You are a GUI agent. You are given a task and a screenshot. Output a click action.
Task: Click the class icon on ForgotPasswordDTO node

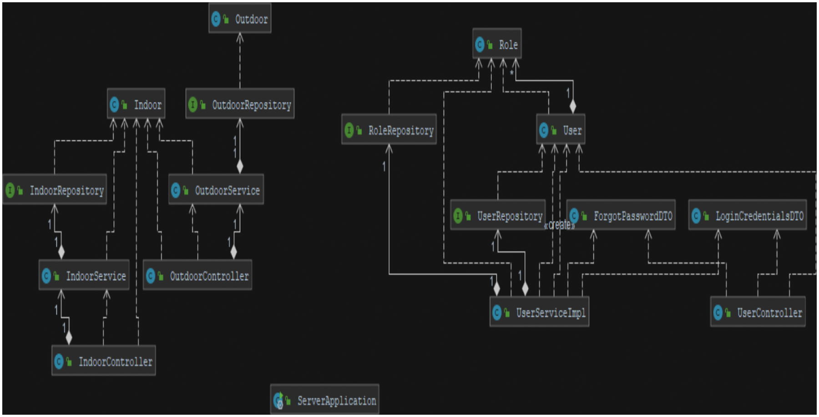[574, 216]
